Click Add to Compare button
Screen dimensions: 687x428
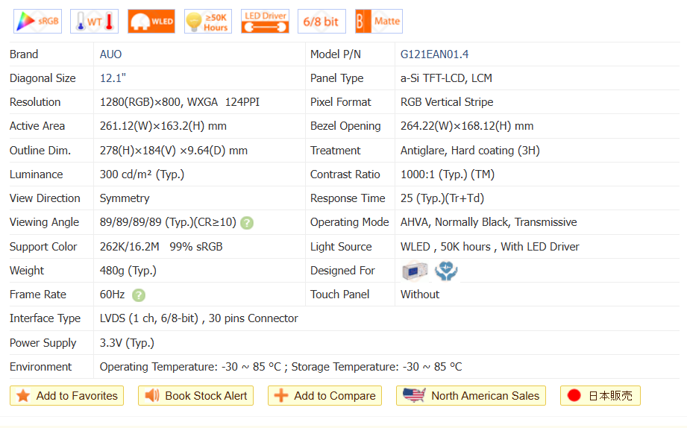pyautogui.click(x=324, y=396)
